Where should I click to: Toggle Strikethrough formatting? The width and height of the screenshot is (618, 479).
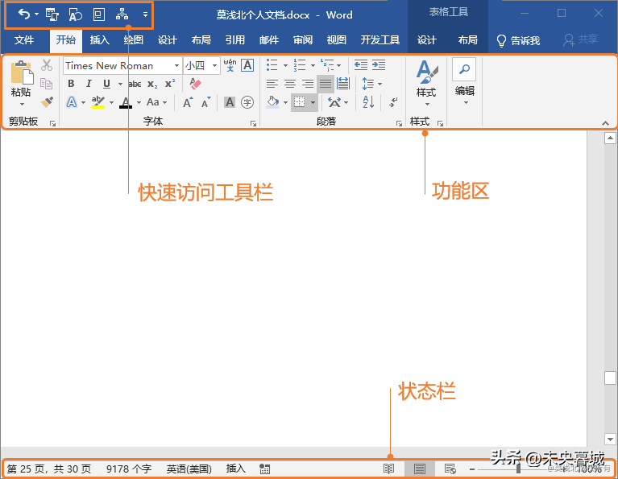135,84
